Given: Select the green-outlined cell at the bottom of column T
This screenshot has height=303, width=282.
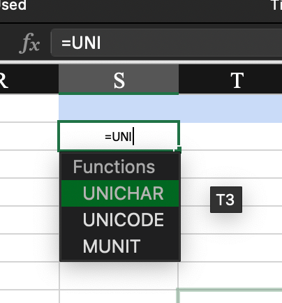Looking at the screenshot, I should click(230, 296).
